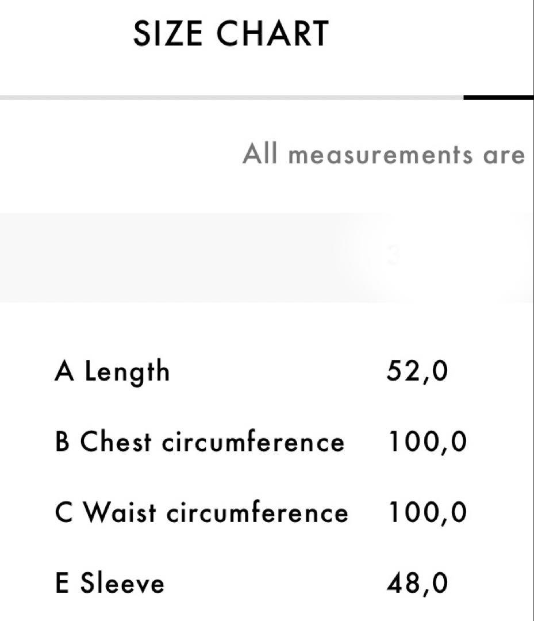
Task: Select the C Waist circumference label
Action: tap(202, 512)
